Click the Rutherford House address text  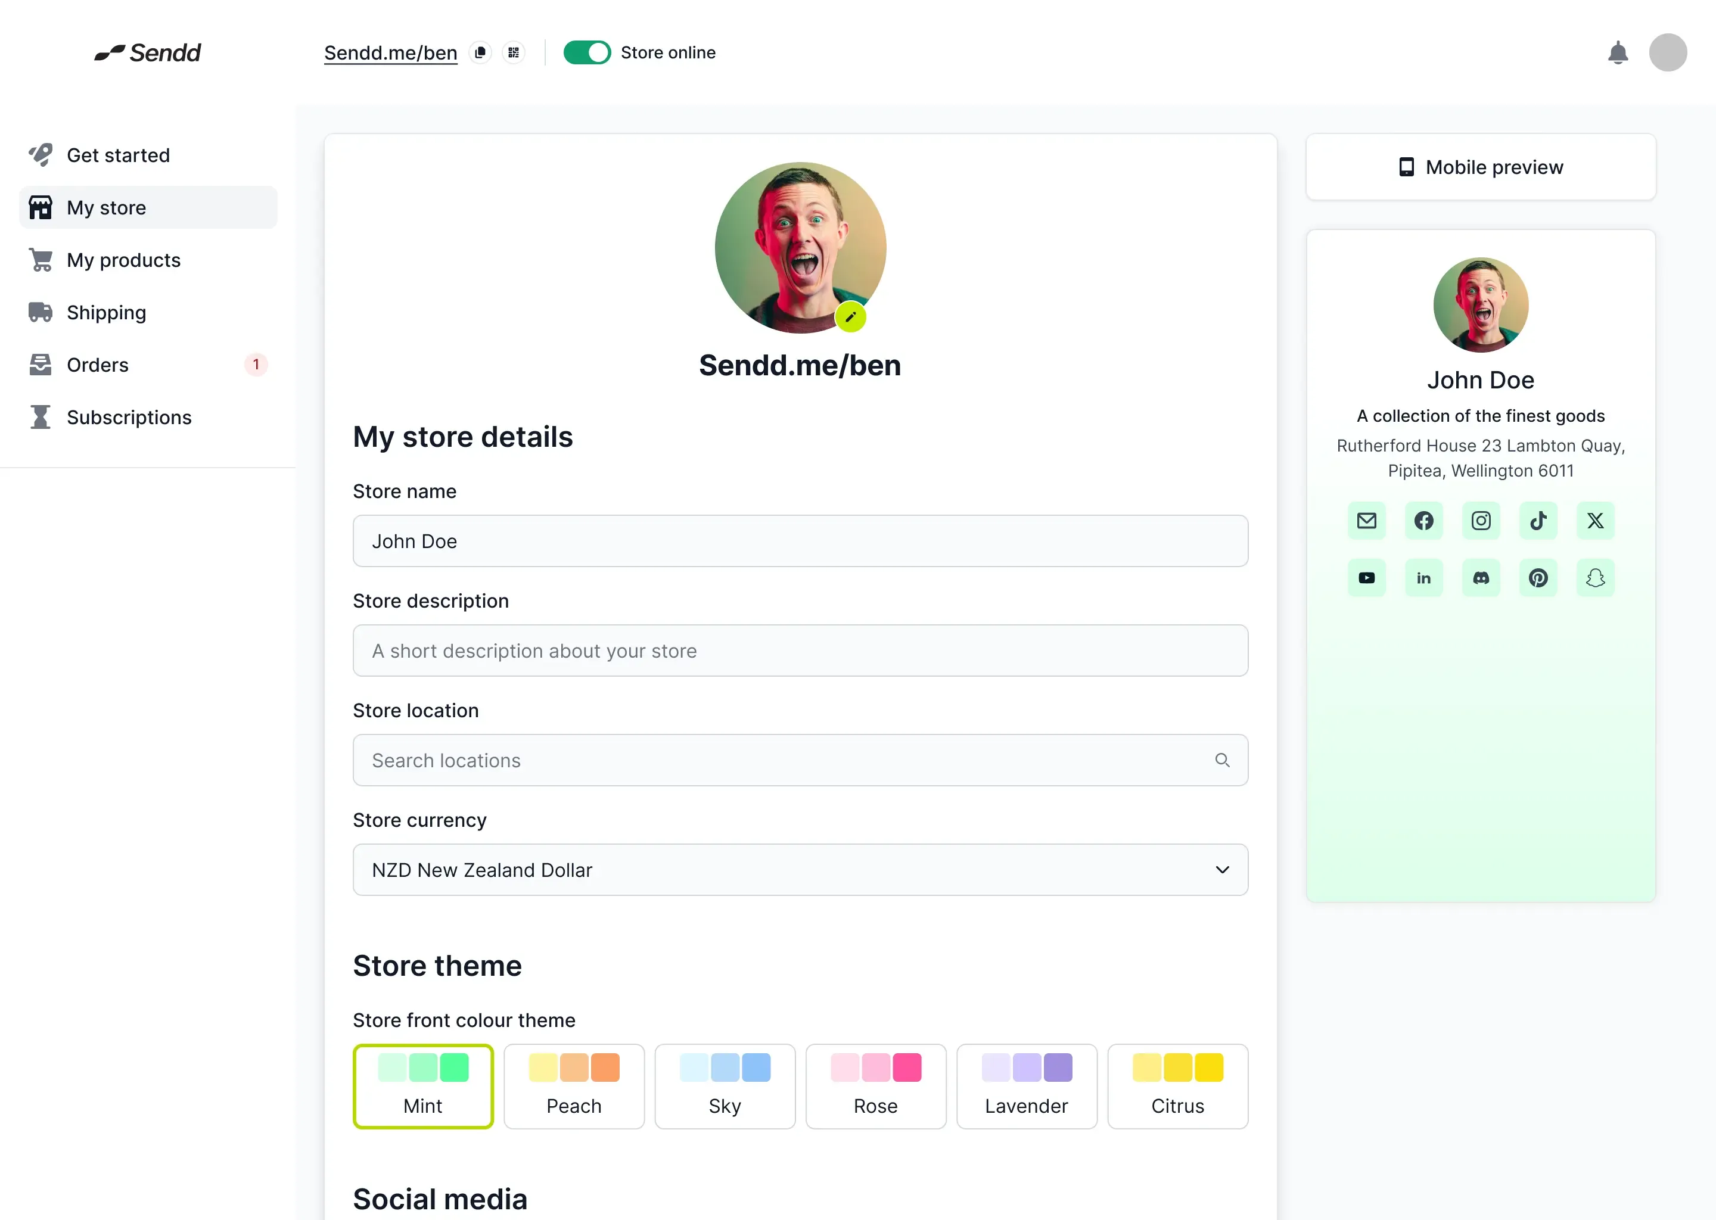1480,457
